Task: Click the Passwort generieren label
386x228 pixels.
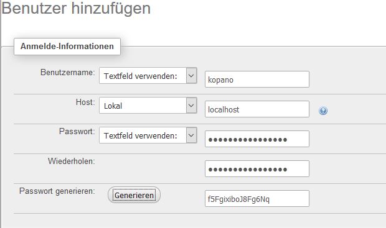Action: click(x=57, y=191)
